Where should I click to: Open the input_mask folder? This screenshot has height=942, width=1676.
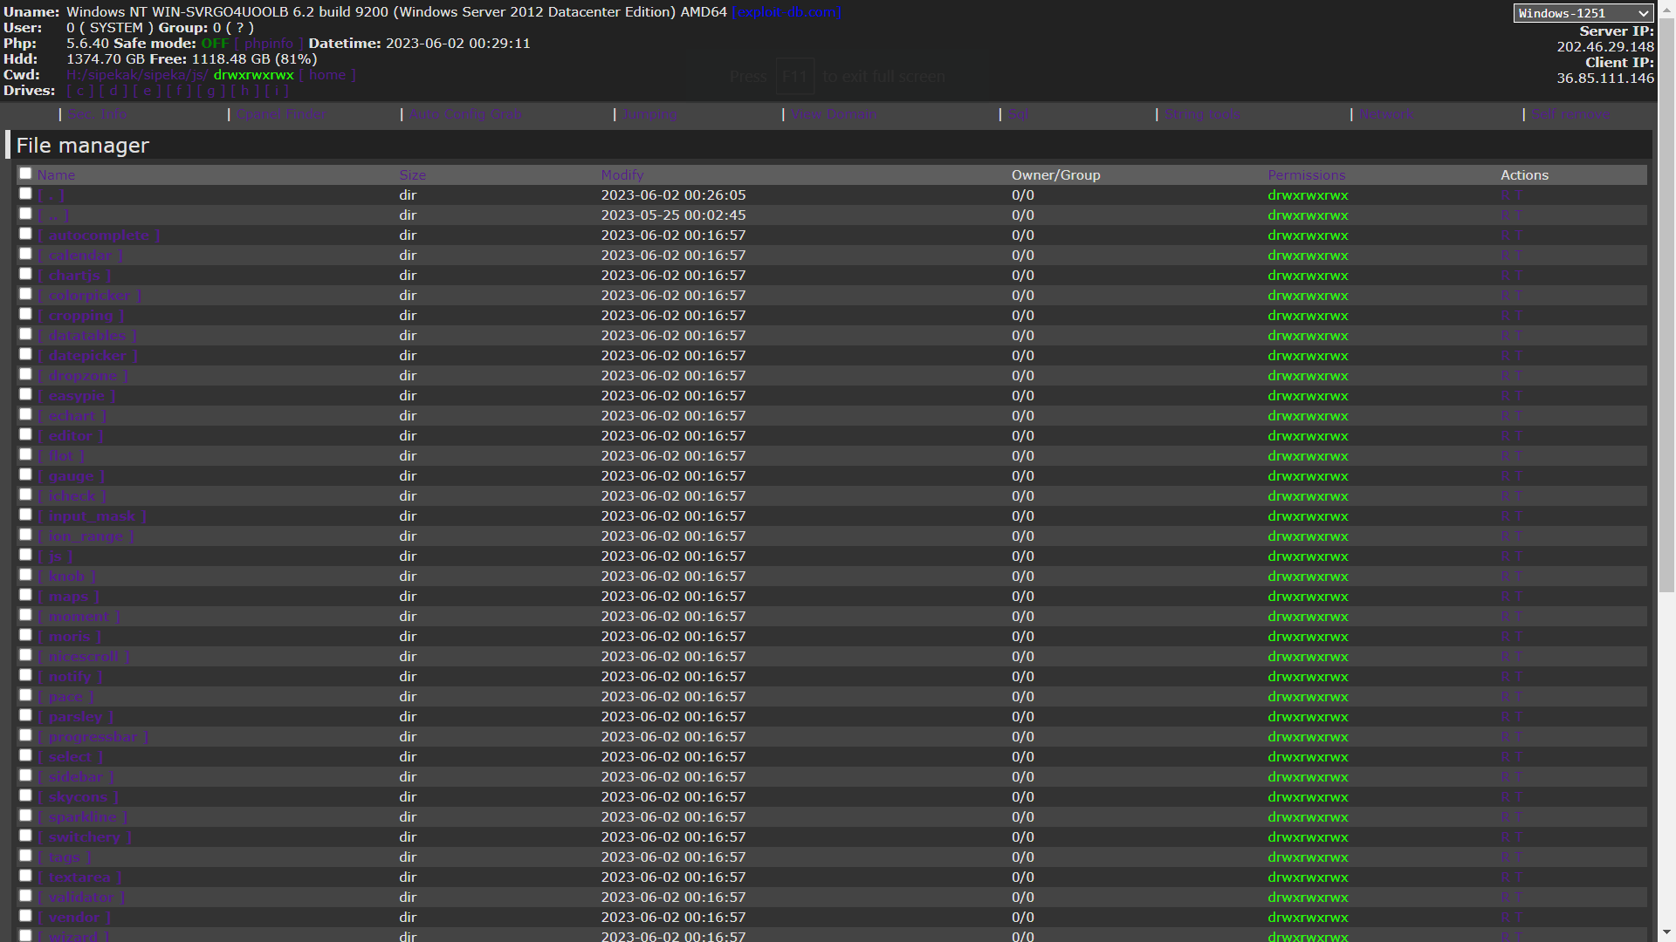pyautogui.click(x=93, y=516)
